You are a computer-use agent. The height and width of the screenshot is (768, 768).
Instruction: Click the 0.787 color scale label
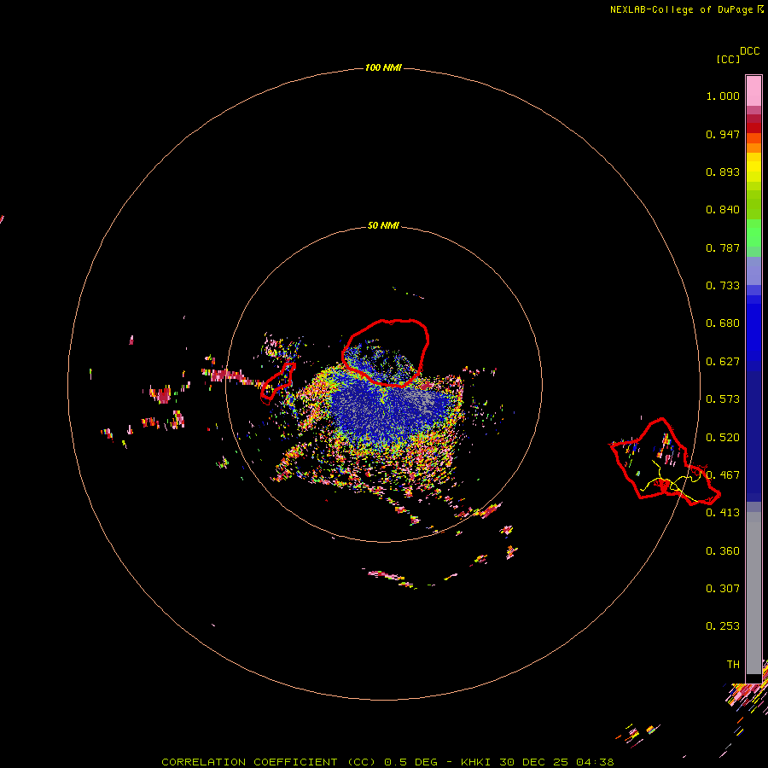723,247
